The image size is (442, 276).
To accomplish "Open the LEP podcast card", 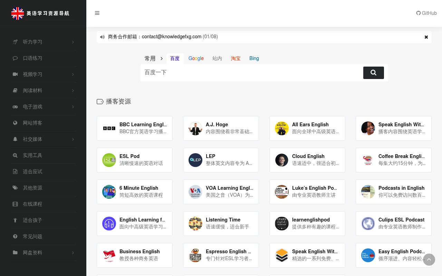I will tap(221, 160).
